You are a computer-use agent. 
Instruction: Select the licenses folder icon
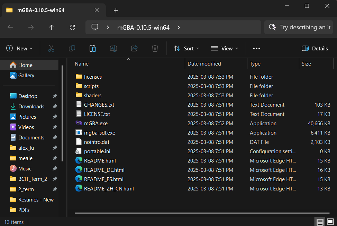tap(79, 76)
